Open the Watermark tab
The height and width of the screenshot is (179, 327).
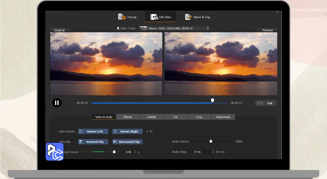coord(223,117)
